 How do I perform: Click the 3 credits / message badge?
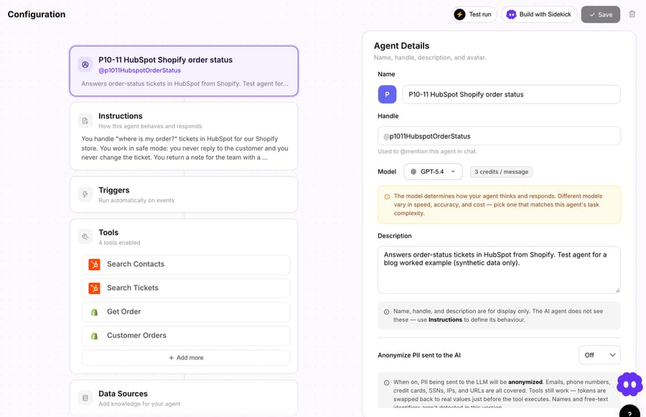[501, 172]
